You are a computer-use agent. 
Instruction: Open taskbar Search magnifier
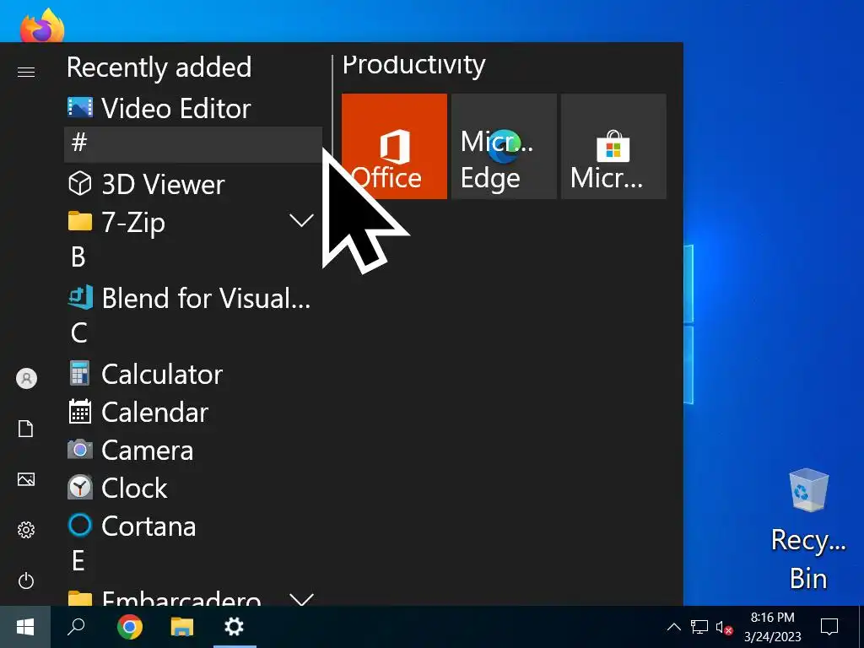point(76,627)
